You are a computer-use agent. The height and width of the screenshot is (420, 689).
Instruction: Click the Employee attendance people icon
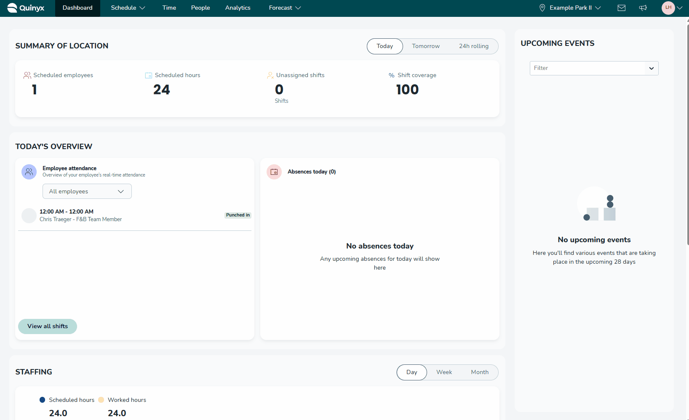pyautogui.click(x=29, y=172)
